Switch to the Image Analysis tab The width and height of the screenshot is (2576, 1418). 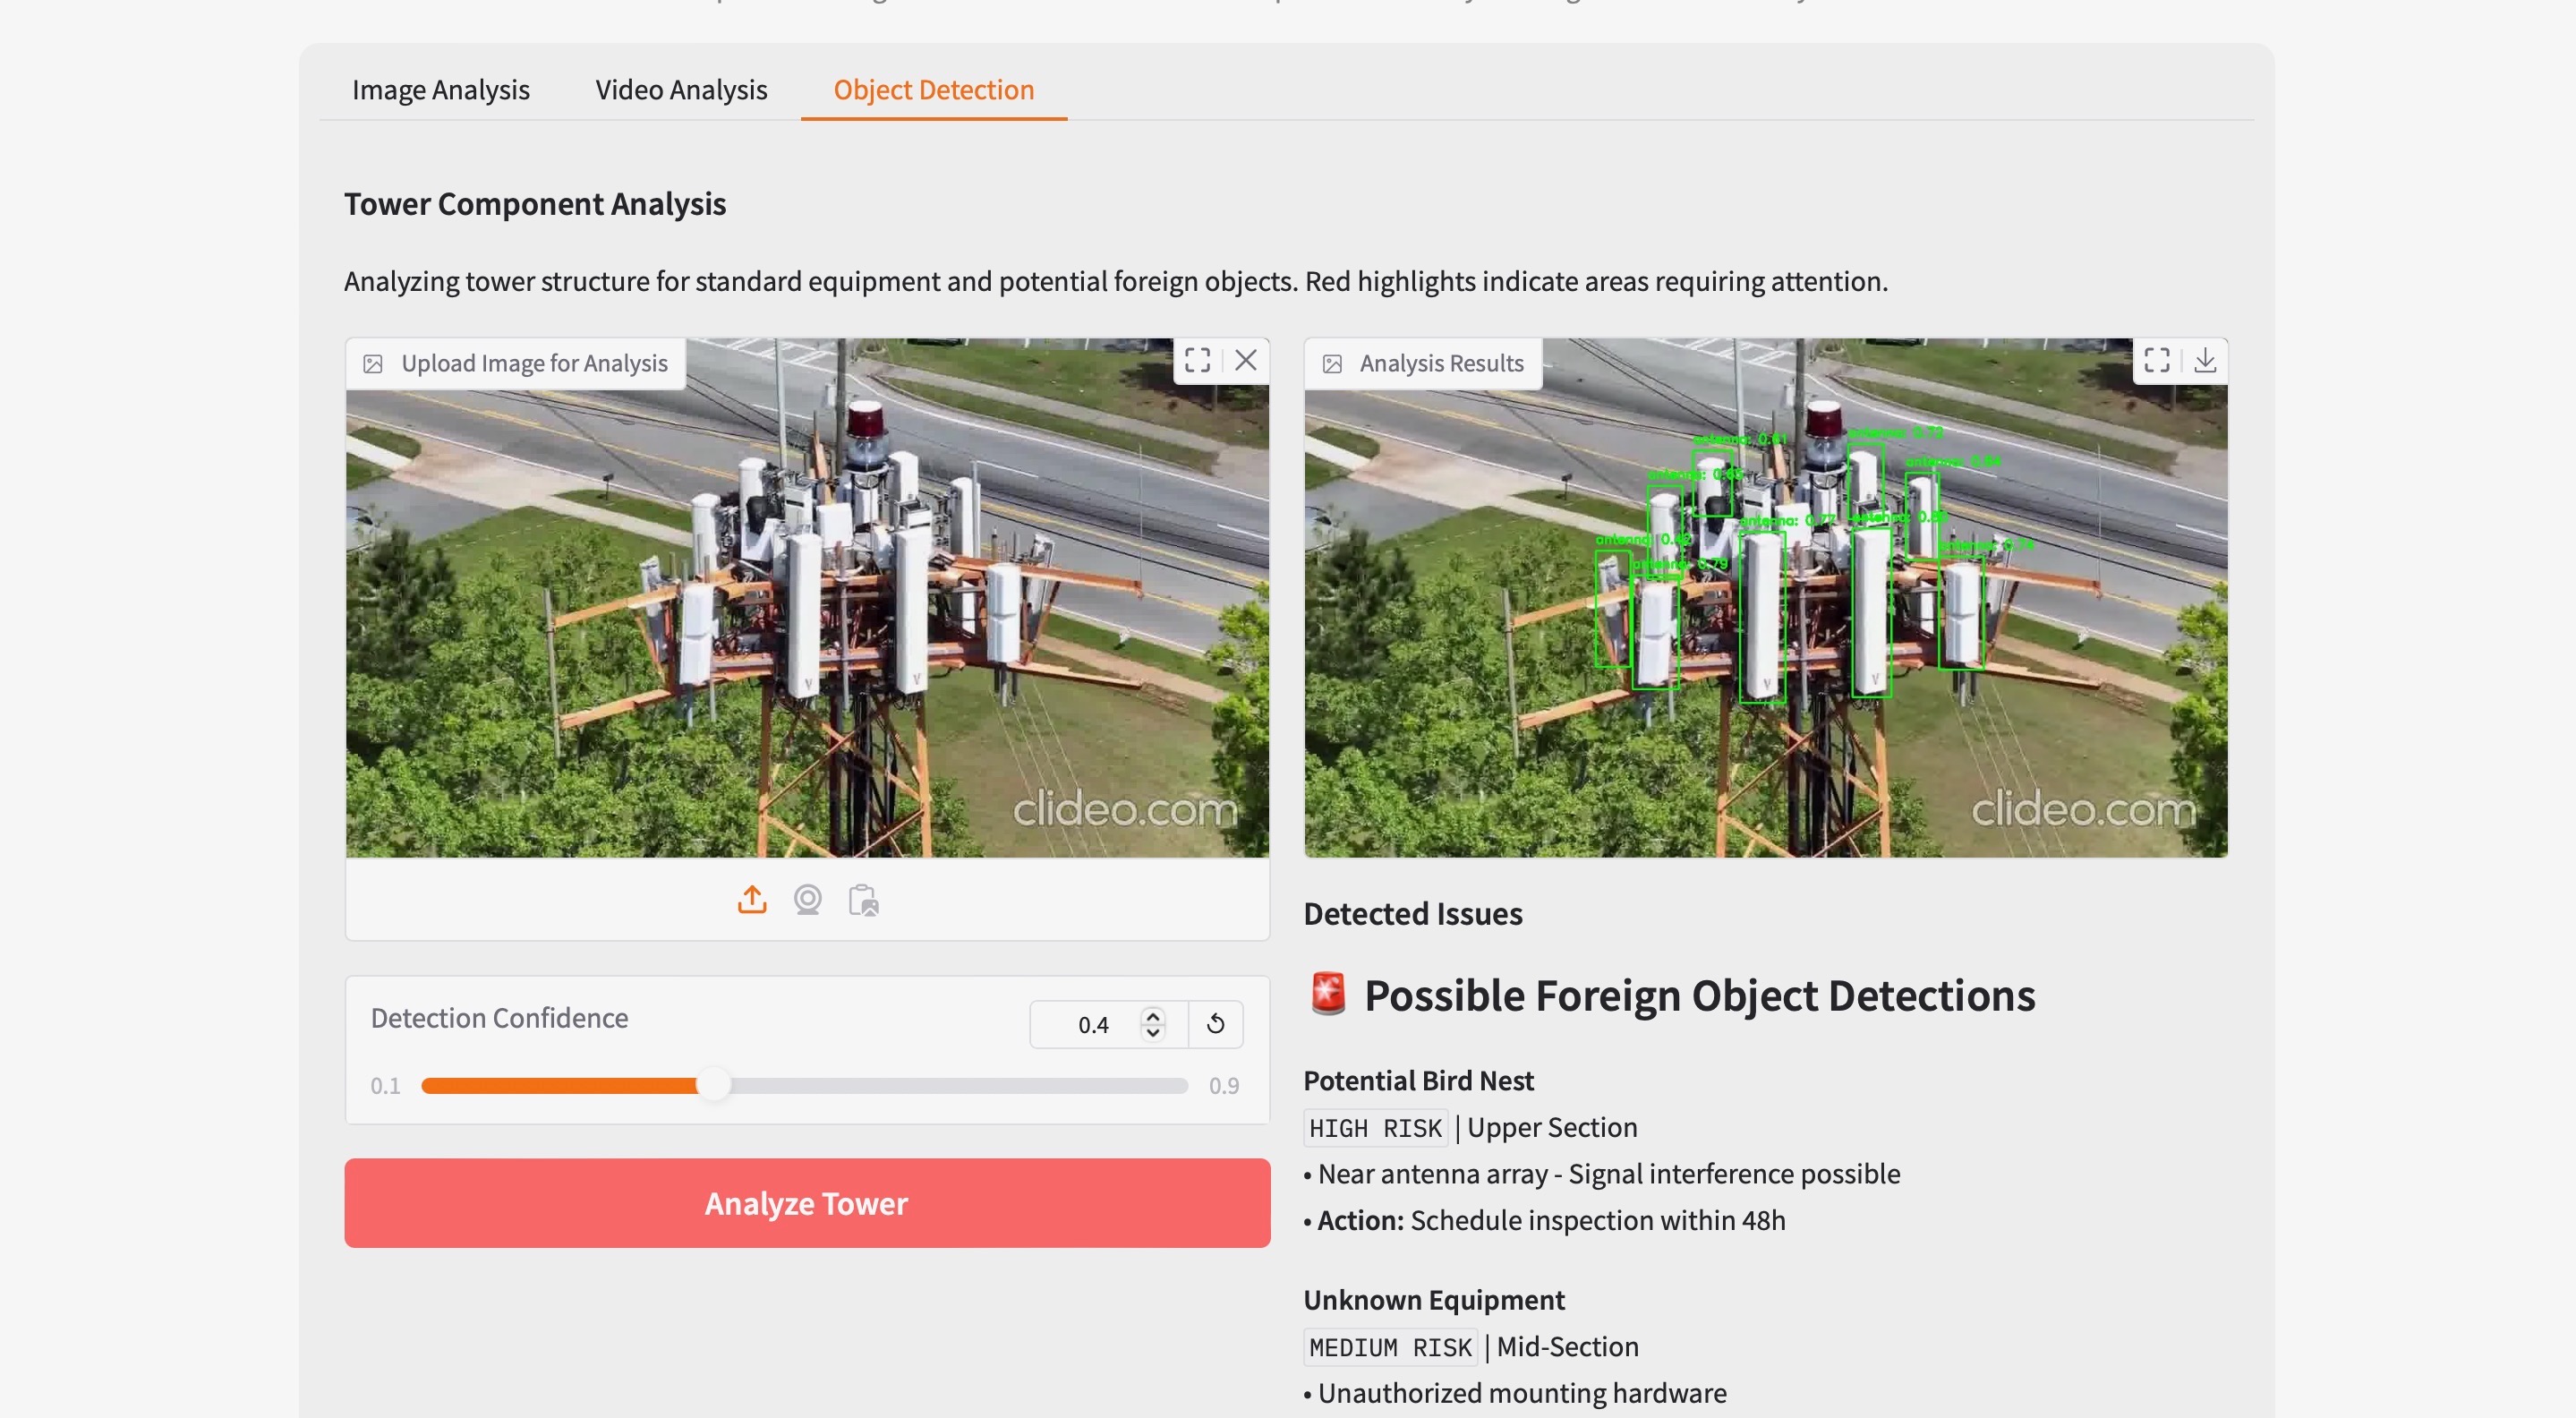440,90
